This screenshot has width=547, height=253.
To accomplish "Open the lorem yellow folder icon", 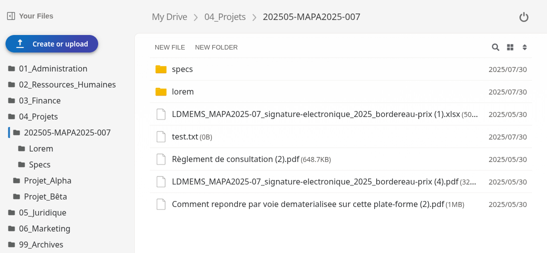I will (161, 92).
